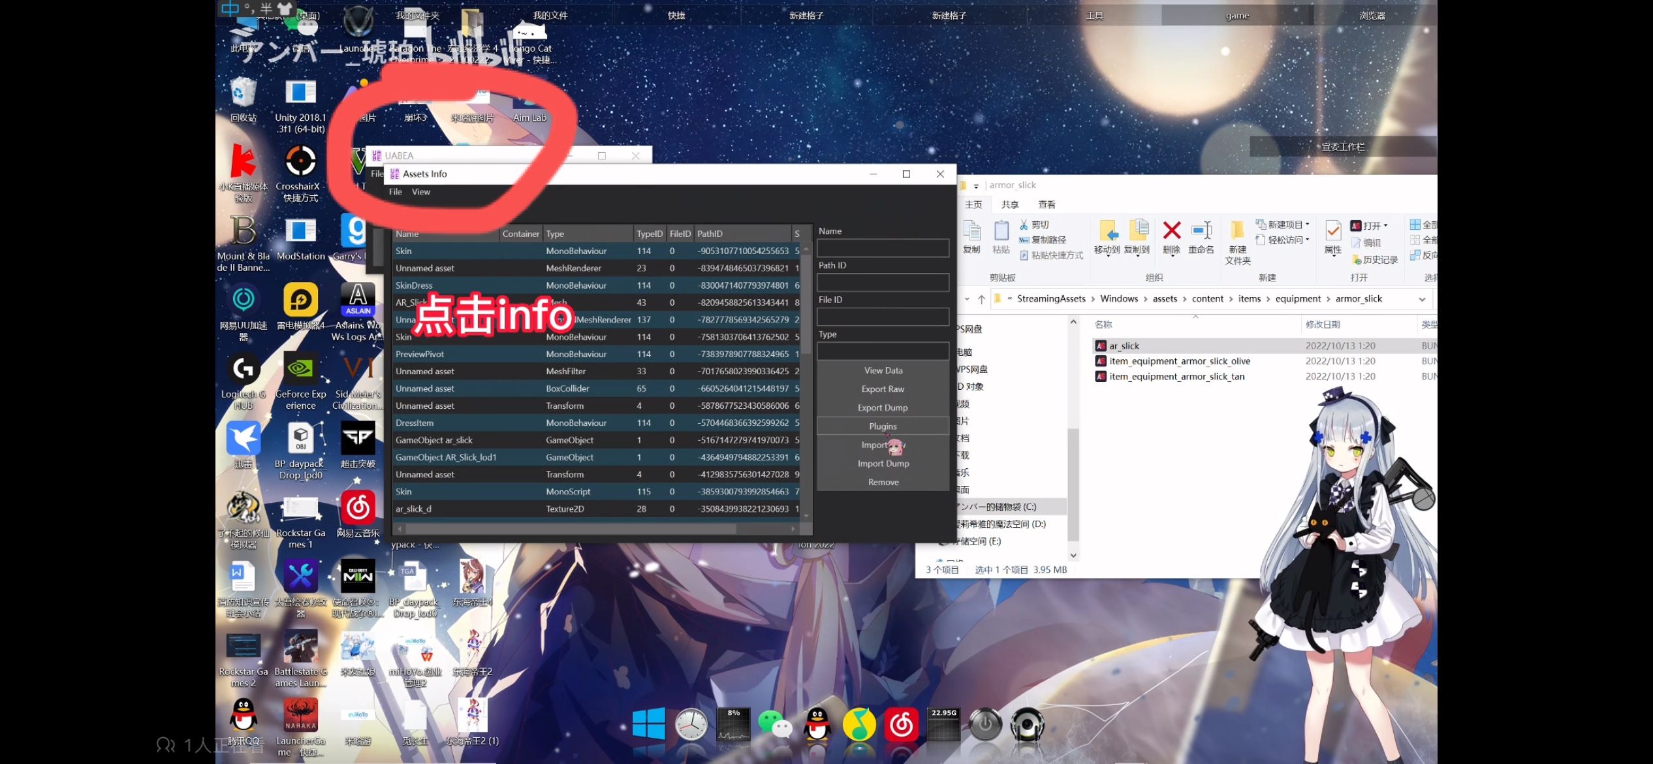
Task: Click the View Data button
Action: (x=883, y=370)
